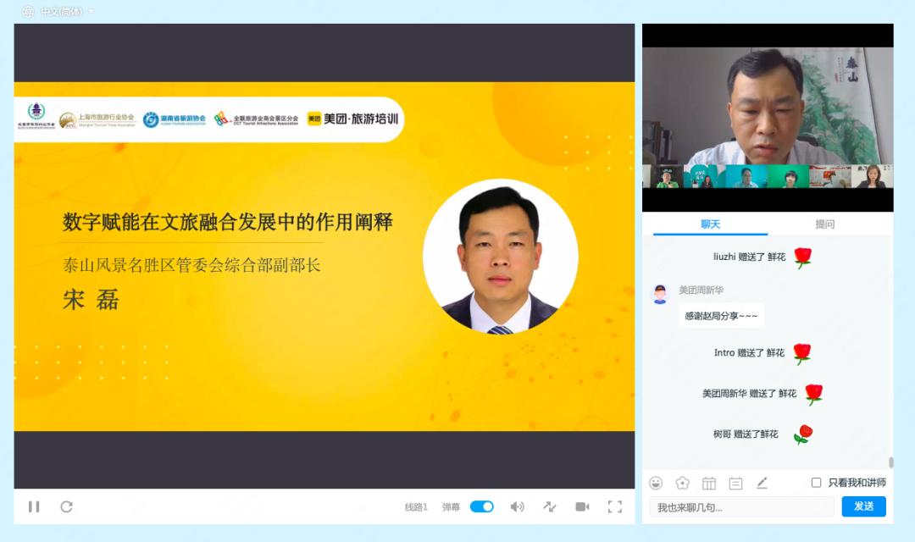Click the screen-switch arrows icon
This screenshot has height=542, width=915.
(549, 506)
